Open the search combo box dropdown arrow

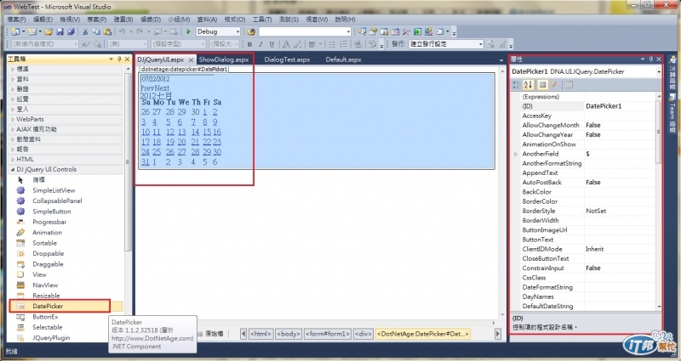pos(348,31)
